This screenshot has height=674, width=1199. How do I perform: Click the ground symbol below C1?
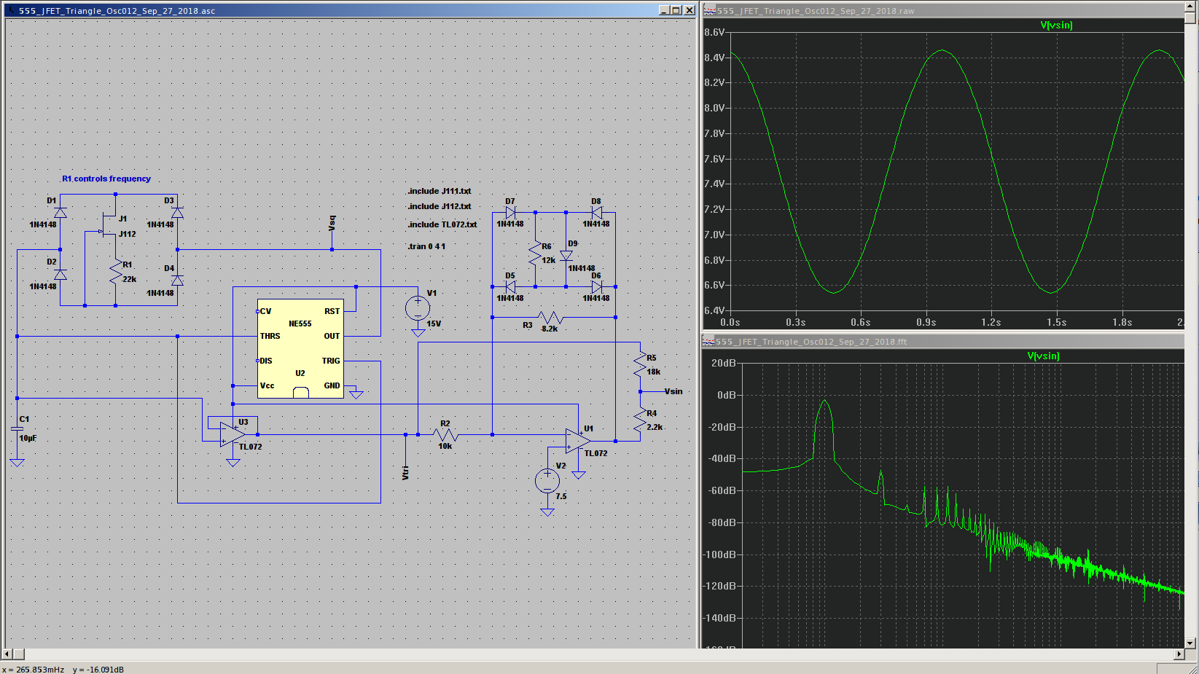pyautogui.click(x=17, y=463)
